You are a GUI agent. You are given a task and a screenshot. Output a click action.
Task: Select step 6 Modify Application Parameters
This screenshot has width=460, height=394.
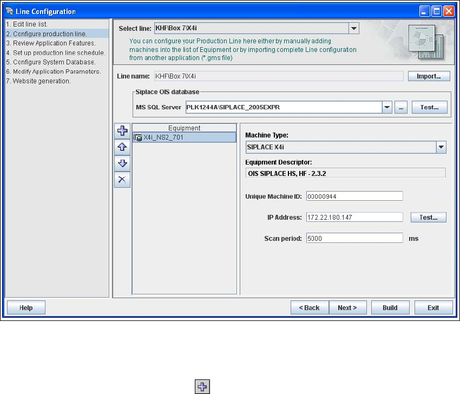click(x=57, y=71)
